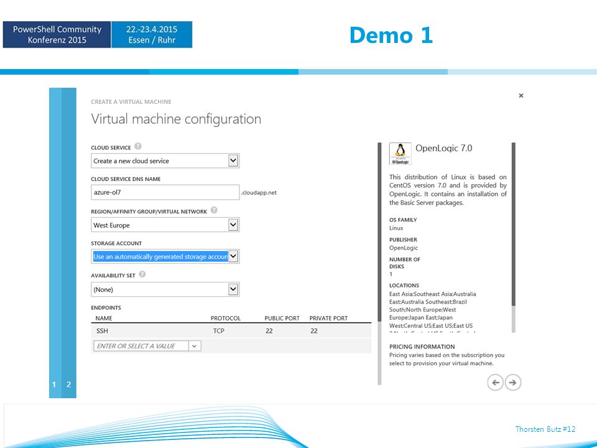
Task: Click the 'ENDPOINTS' section label
Action: pyautogui.click(x=106, y=308)
